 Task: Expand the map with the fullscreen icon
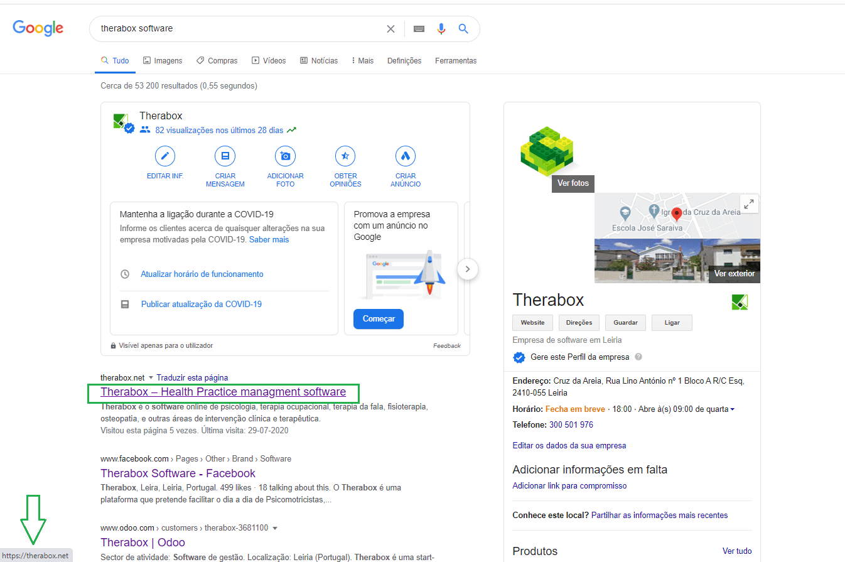click(749, 204)
